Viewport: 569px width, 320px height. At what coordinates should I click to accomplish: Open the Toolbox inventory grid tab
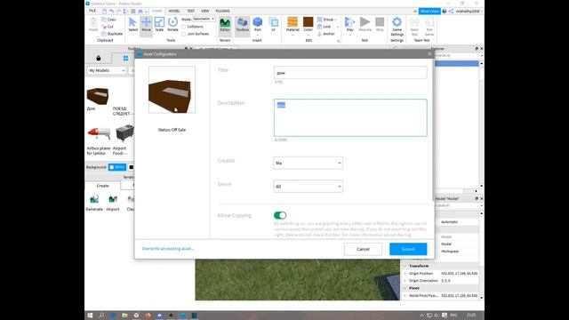coord(125,58)
